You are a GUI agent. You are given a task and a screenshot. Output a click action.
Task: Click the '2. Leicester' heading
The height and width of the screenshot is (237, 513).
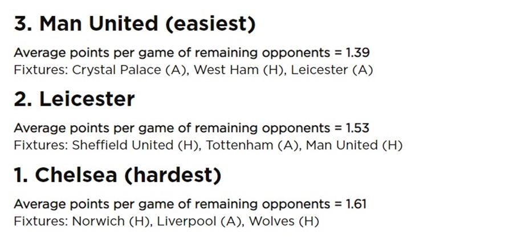point(74,99)
